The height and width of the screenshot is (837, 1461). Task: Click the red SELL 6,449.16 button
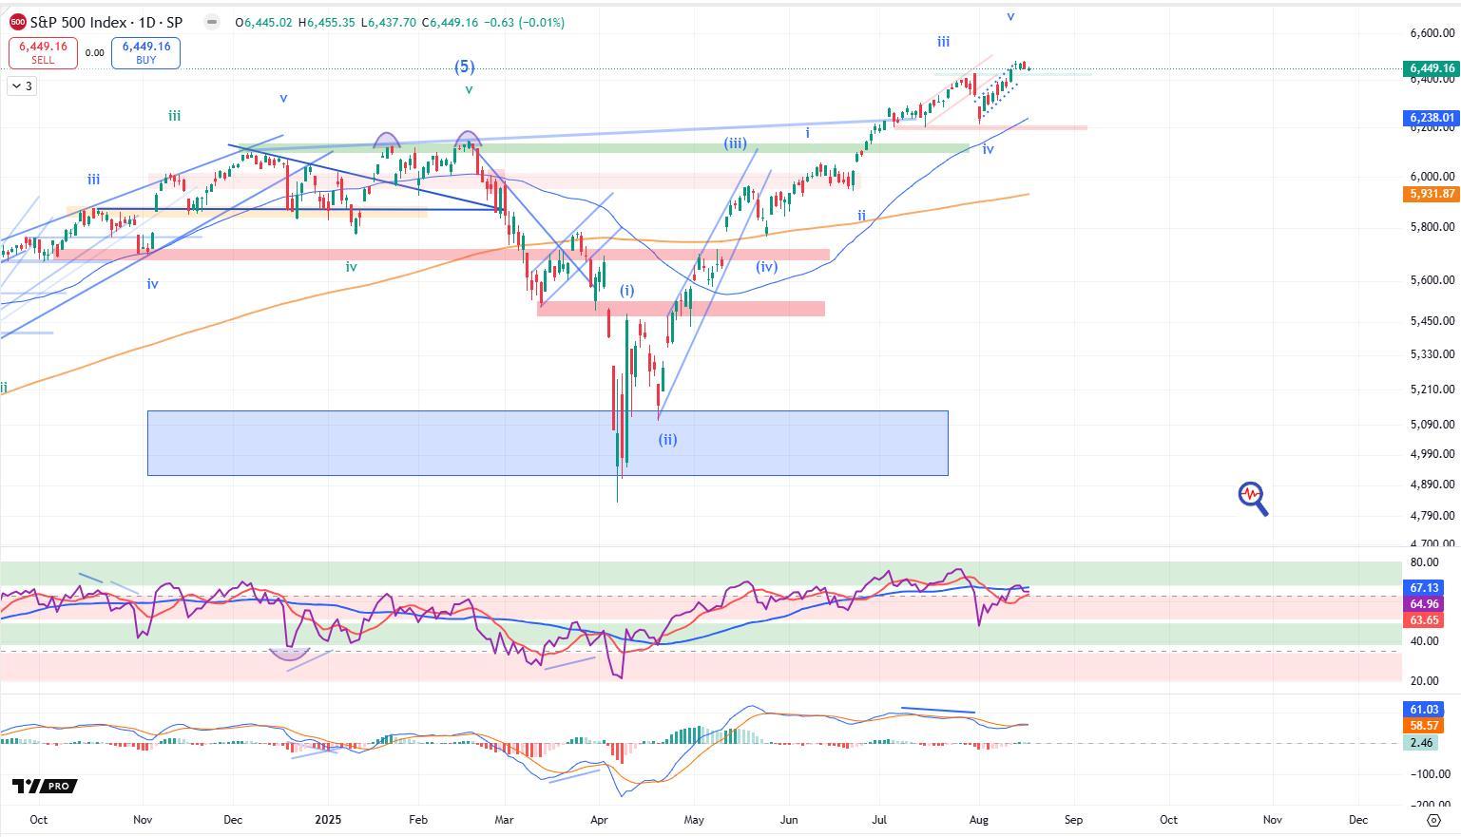pyautogui.click(x=43, y=52)
